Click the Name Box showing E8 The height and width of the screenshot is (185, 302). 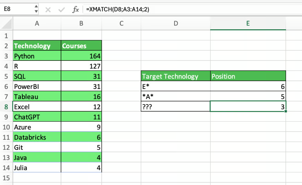pos(17,10)
